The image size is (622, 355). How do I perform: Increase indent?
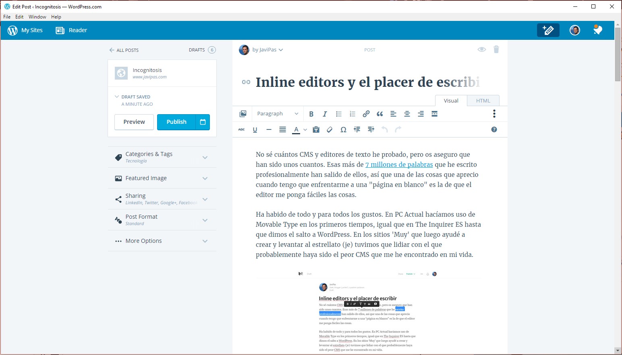[371, 129]
